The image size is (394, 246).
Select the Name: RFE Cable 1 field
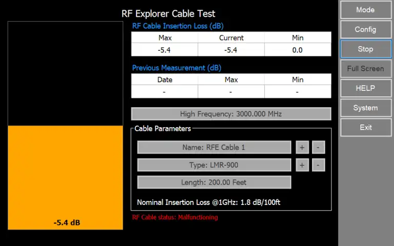point(214,148)
